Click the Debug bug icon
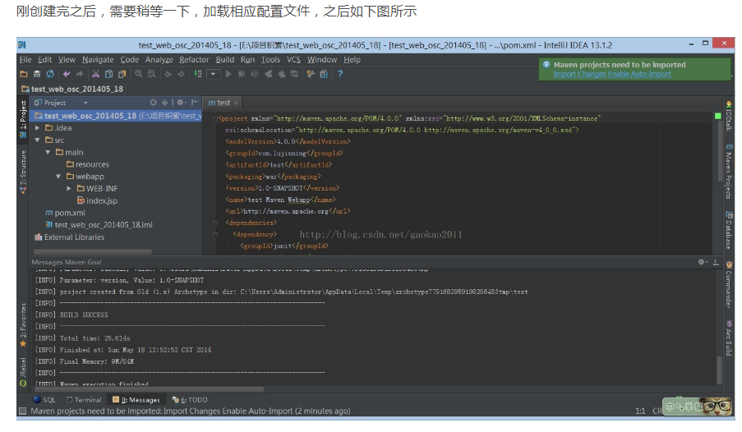Image resolution: width=742 pixels, height=432 pixels. click(x=242, y=74)
